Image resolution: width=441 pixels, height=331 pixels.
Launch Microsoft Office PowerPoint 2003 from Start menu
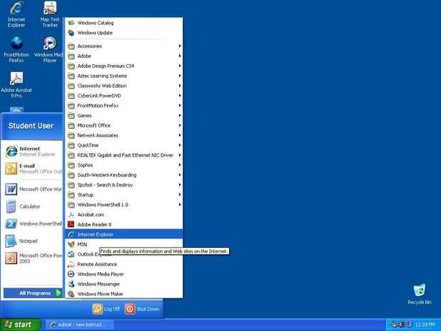tap(11, 258)
